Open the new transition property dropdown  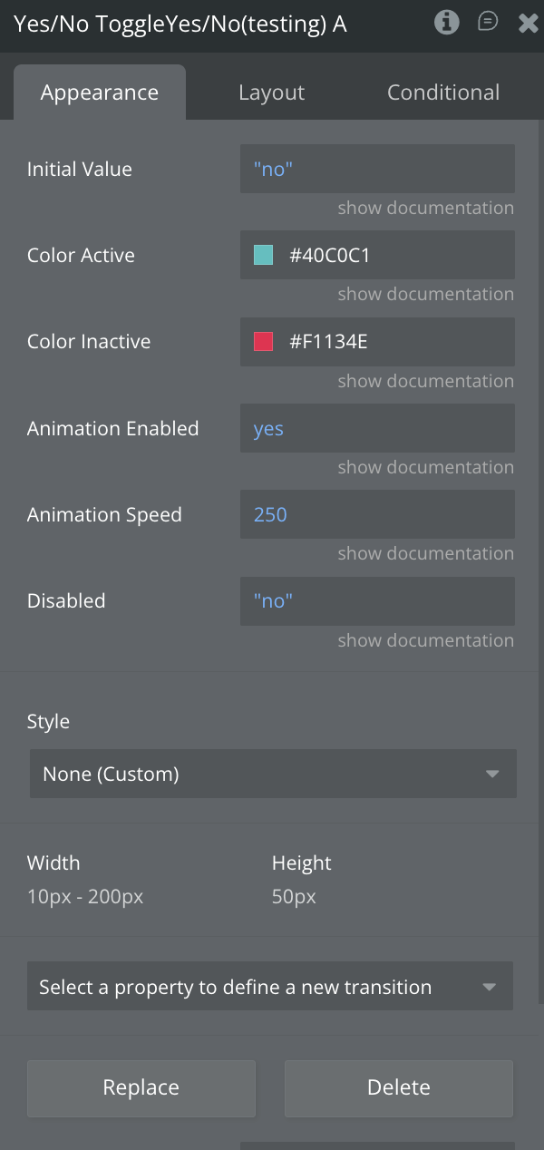(270, 987)
